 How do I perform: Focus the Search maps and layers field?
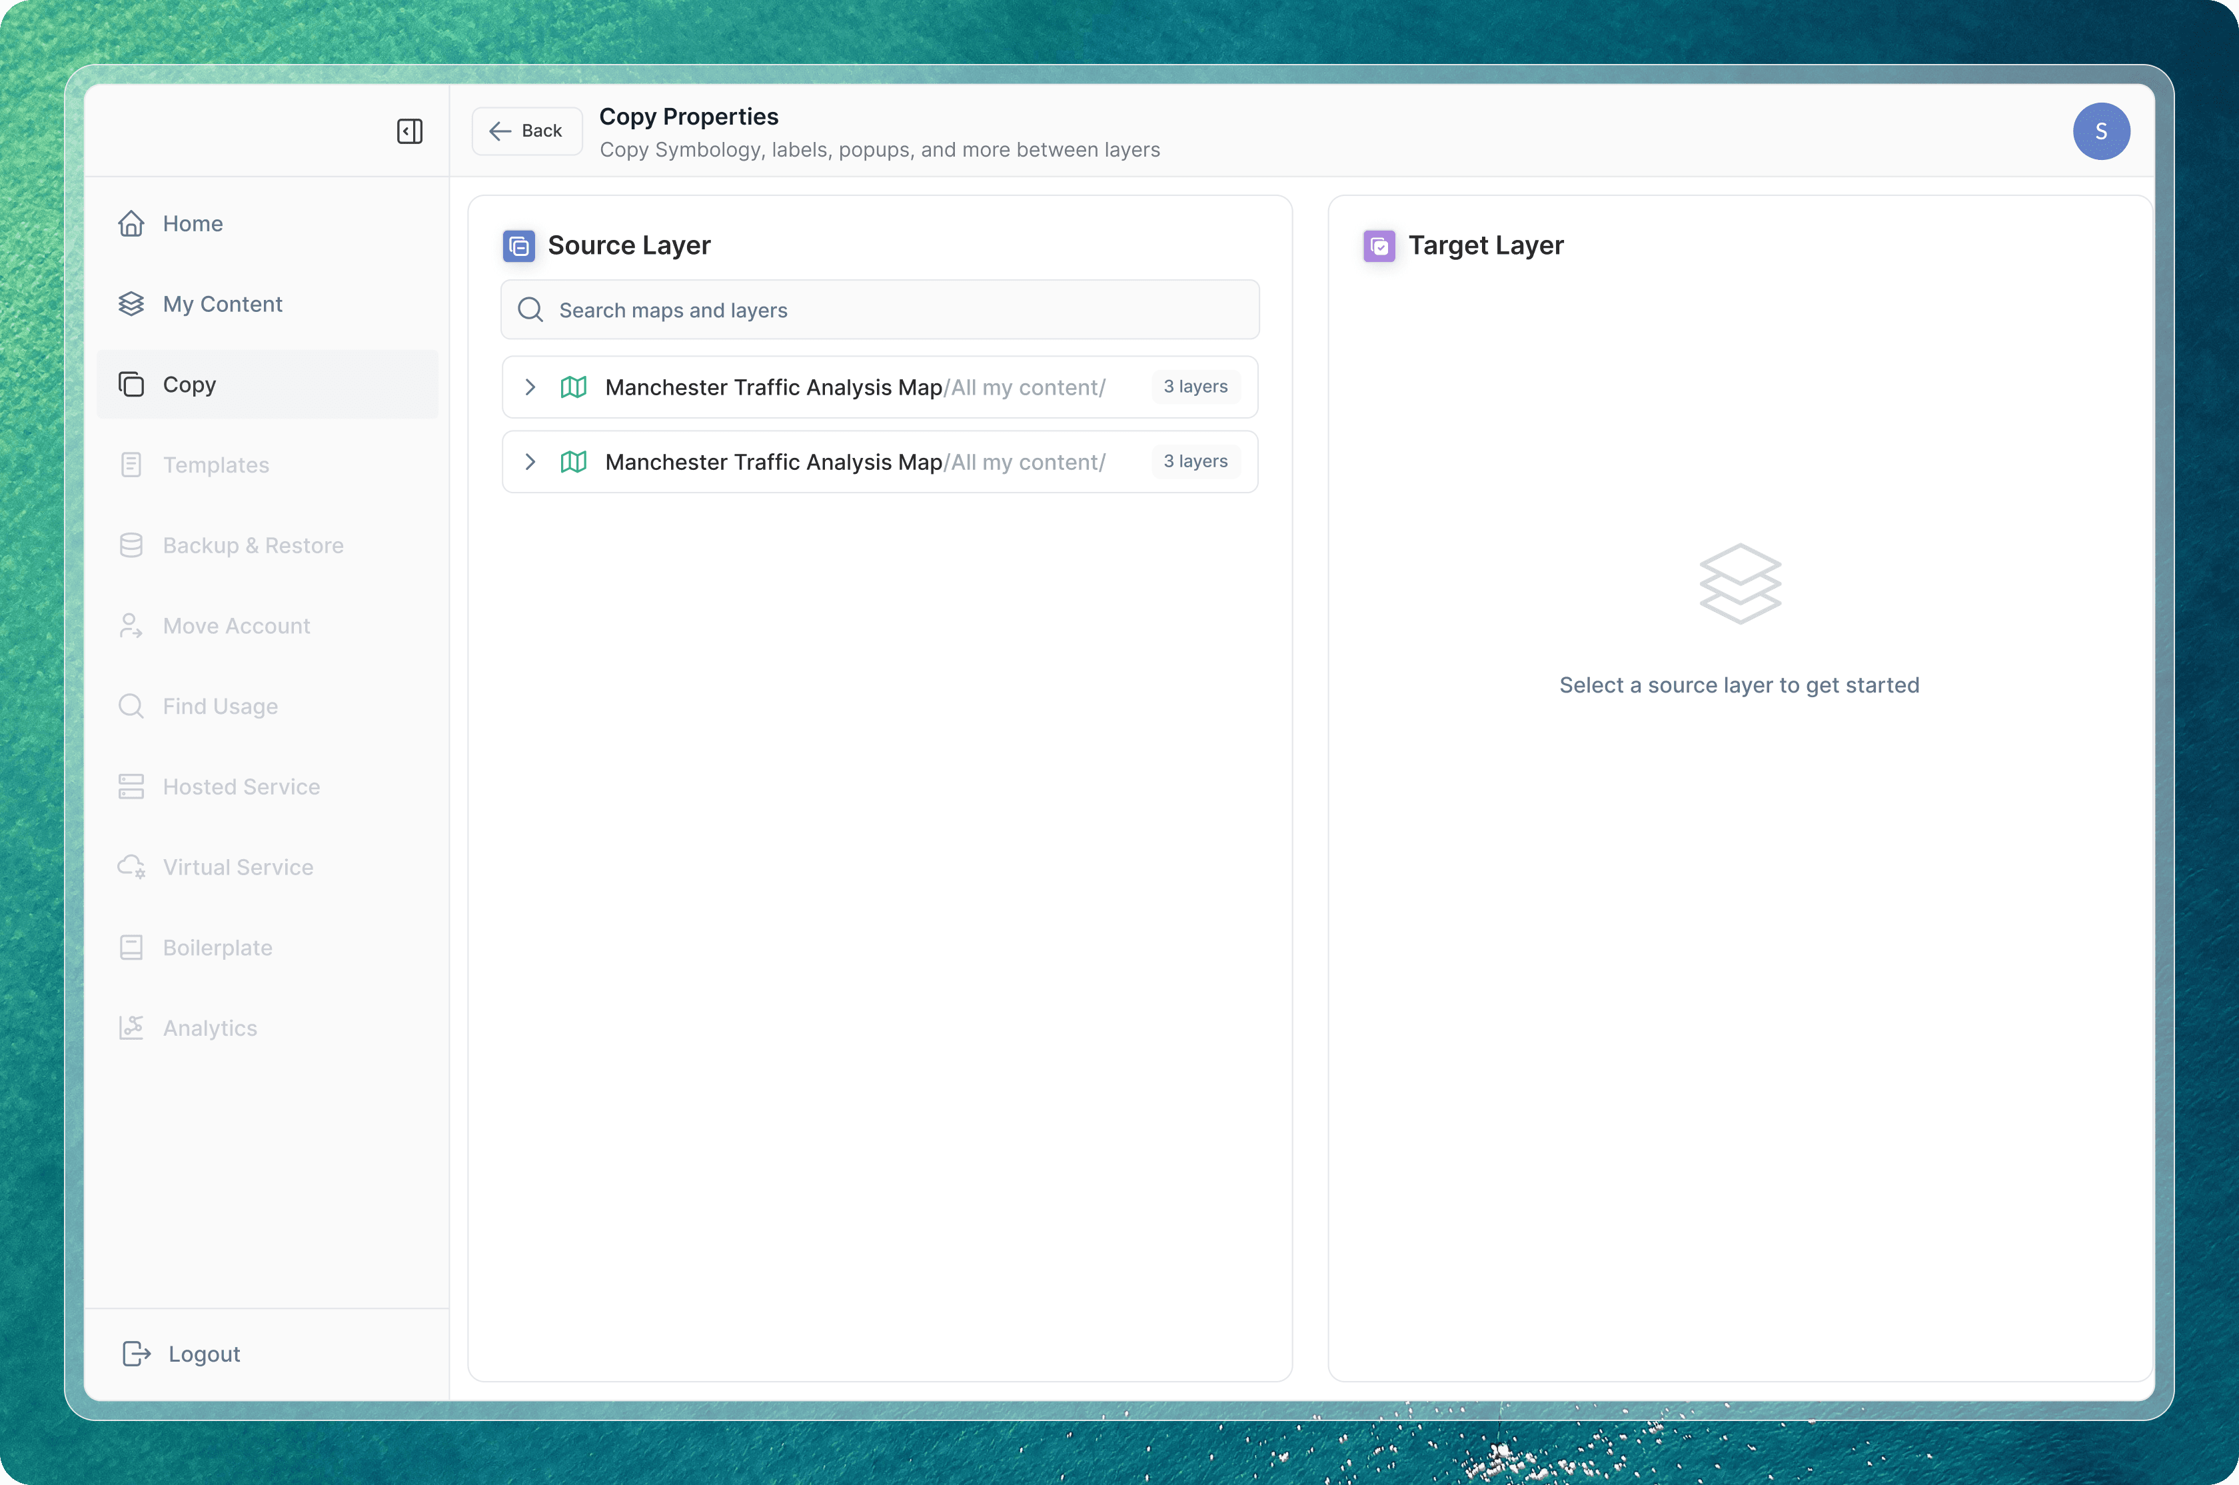point(880,310)
